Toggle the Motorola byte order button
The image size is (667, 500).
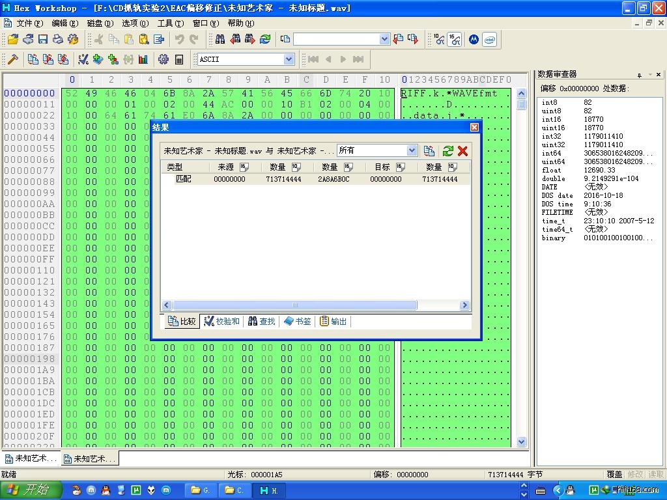point(474,40)
